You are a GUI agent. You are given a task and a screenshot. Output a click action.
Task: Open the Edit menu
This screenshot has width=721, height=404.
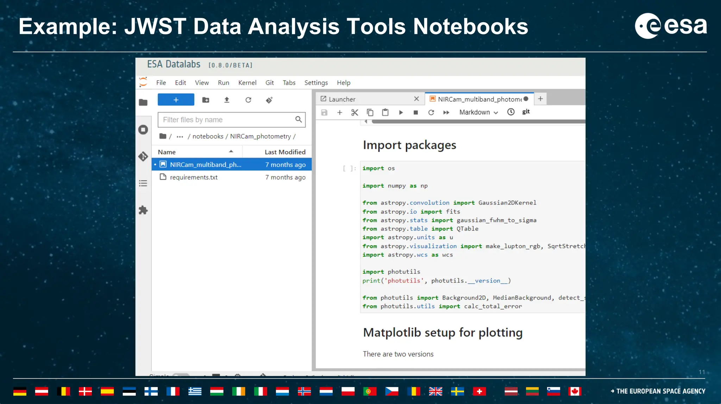click(x=181, y=83)
